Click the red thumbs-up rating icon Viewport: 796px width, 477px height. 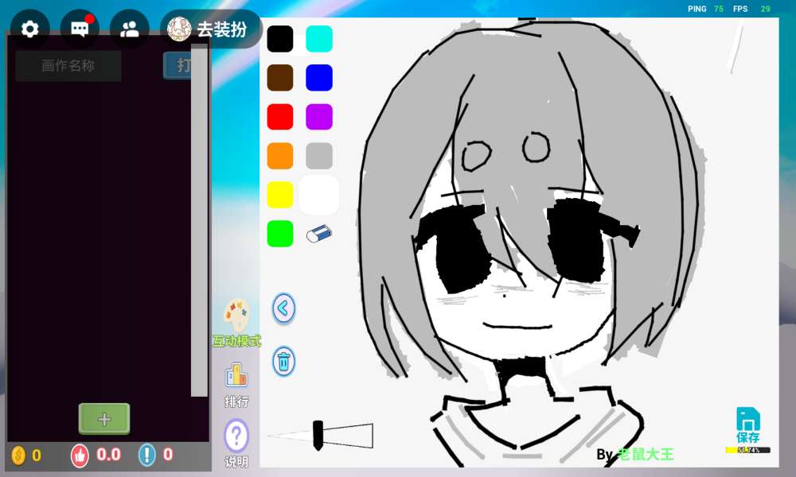(80, 456)
